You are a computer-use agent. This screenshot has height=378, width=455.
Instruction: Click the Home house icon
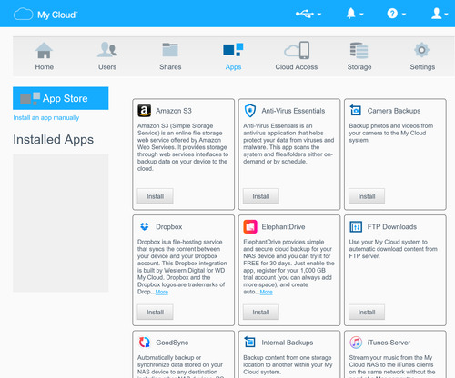(x=44, y=50)
